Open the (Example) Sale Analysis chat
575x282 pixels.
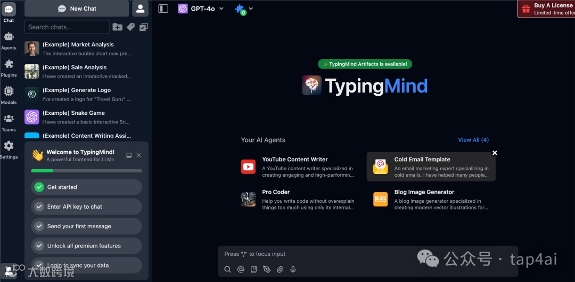click(86, 71)
